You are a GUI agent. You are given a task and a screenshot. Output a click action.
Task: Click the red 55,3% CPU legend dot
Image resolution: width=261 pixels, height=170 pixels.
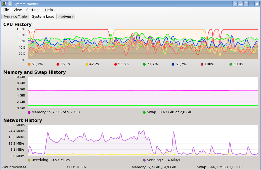click(x=115, y=64)
